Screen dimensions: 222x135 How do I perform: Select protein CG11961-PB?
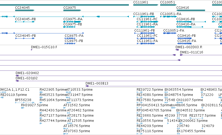pos(145,33)
